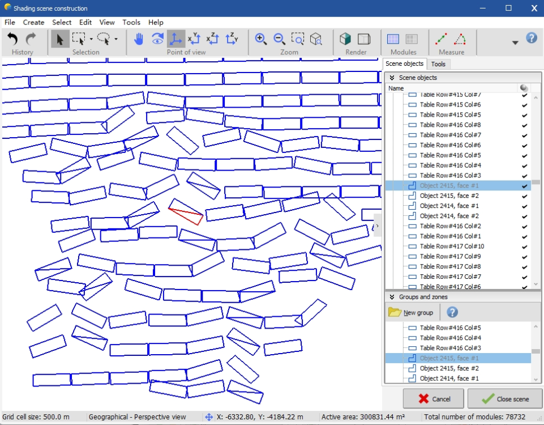Activate the orbit view eye icon
Viewport: 544px width, 425px height.
pos(157,39)
